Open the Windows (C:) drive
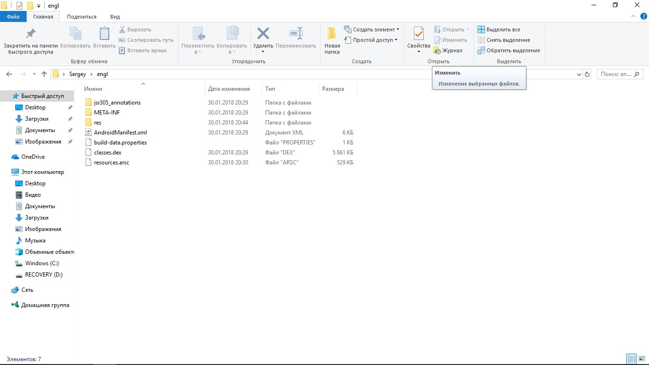649x365 pixels. point(37,263)
